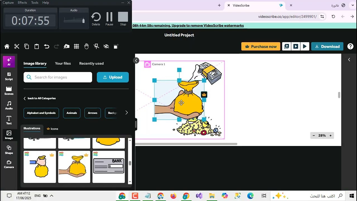
Task: Choose Alphabet and Symbols category
Action: pos(41,113)
